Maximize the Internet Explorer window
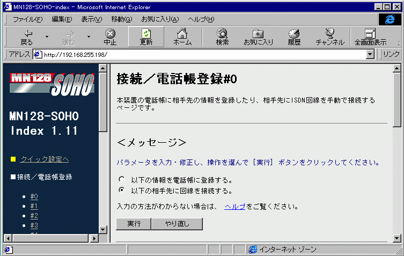Screen dimensions: 404x256 387,7
